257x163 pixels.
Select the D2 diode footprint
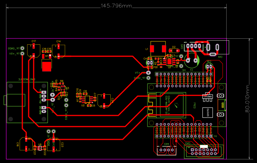[x=174, y=50]
